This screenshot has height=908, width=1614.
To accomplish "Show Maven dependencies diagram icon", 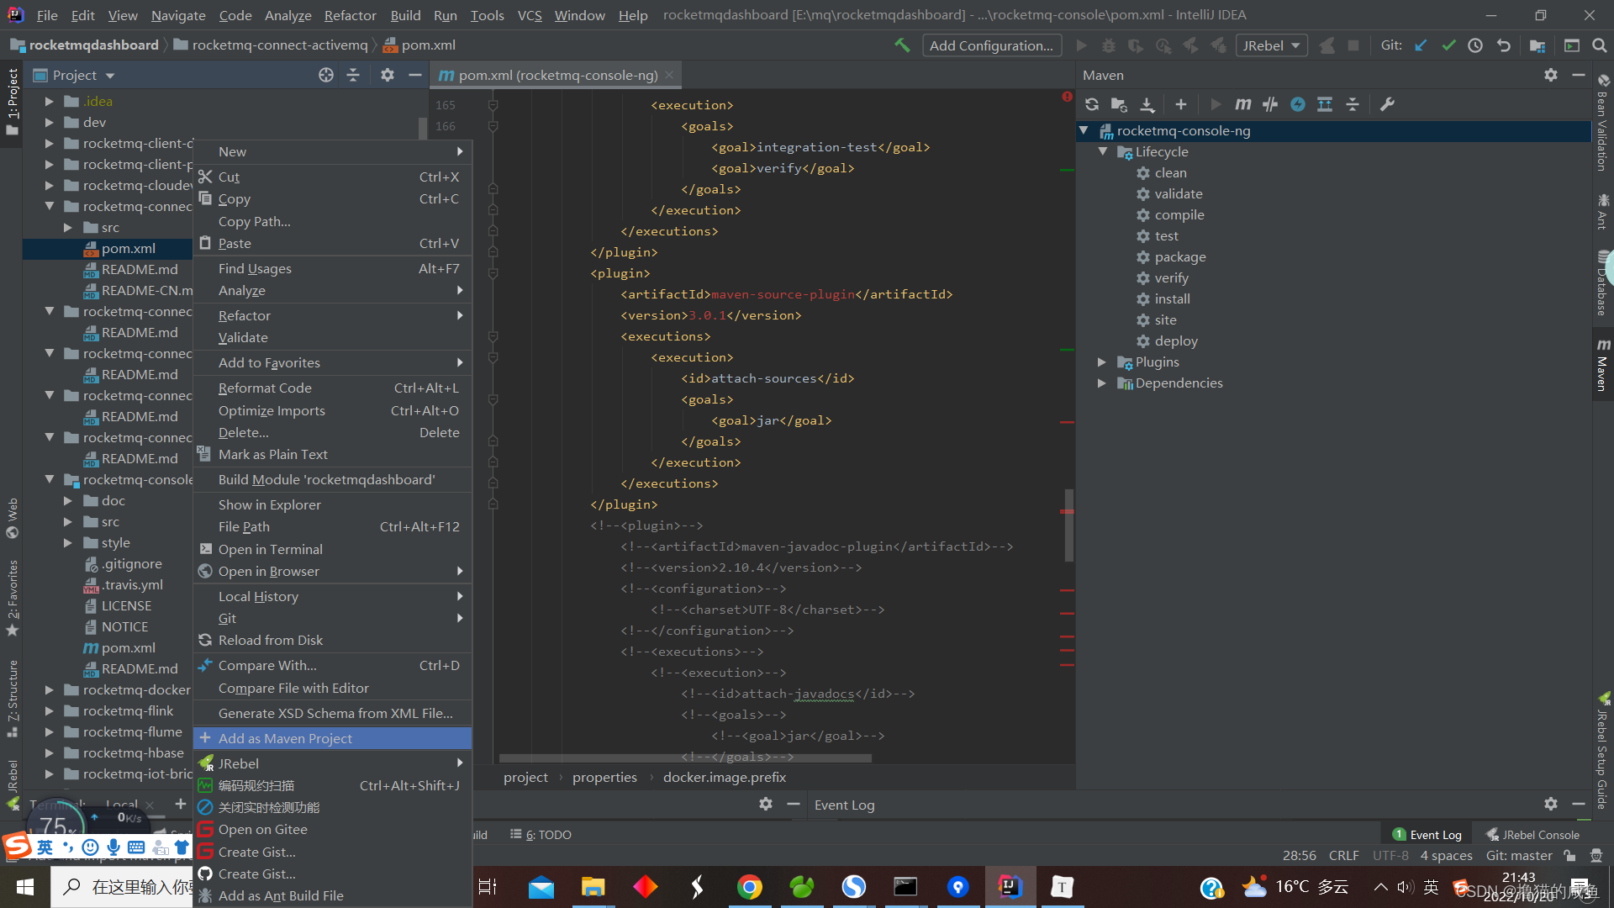I will pos(1325,104).
